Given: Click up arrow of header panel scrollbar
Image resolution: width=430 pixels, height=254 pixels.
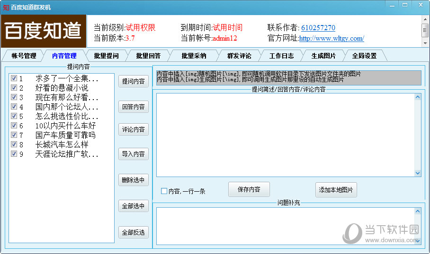Looking at the screenshot, I should point(425,20).
